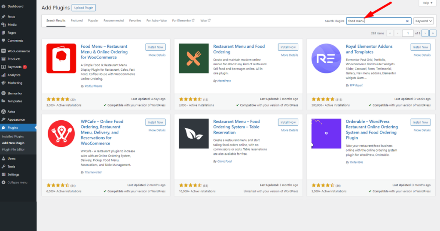Install the Orderable plugin
Screen dimensions: 440x231
tap(420, 122)
